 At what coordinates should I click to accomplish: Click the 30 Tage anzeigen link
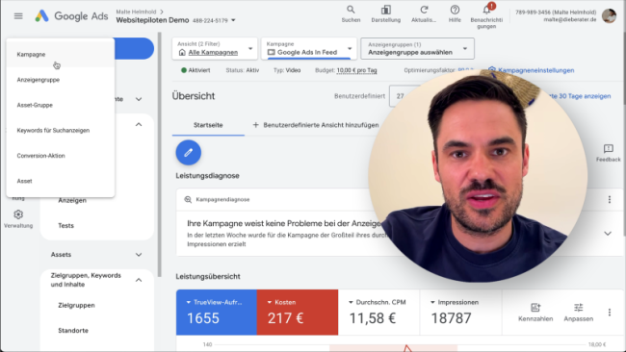pos(580,96)
